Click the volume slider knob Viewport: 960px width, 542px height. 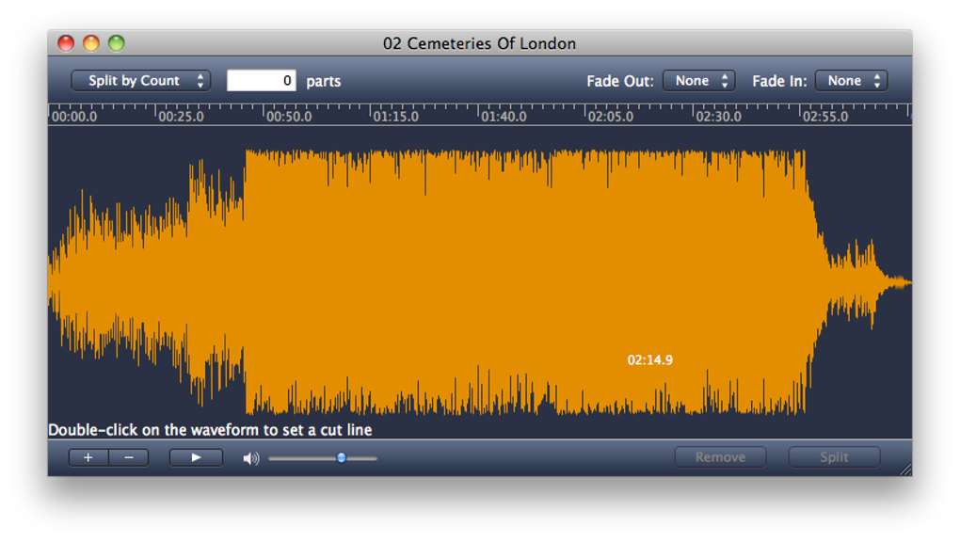(341, 457)
